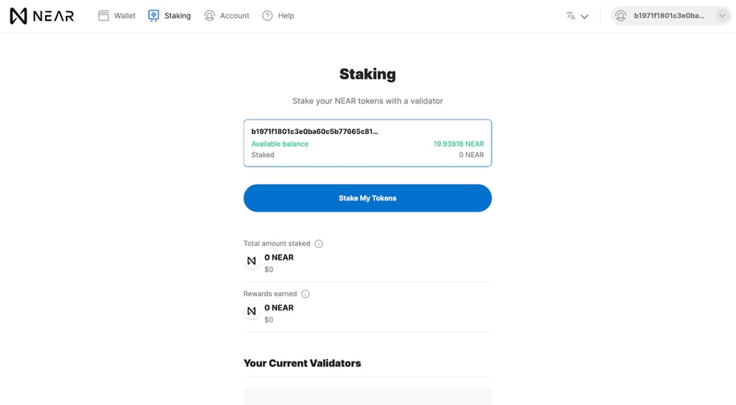This screenshot has height=405, width=736.
Task: Click the Help question mark icon
Action: (267, 15)
